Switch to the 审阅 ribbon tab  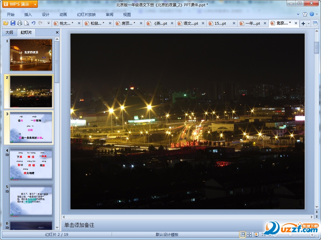coord(110,14)
